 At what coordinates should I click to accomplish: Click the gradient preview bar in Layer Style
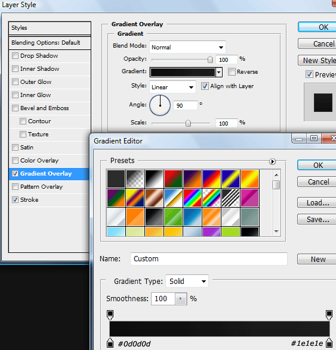click(183, 73)
